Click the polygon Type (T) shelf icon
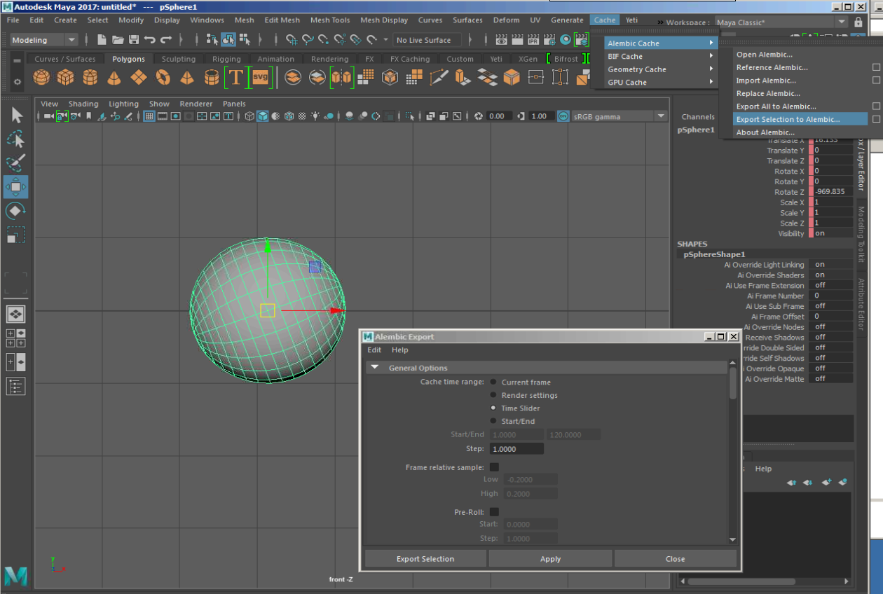883x594 pixels. point(235,77)
